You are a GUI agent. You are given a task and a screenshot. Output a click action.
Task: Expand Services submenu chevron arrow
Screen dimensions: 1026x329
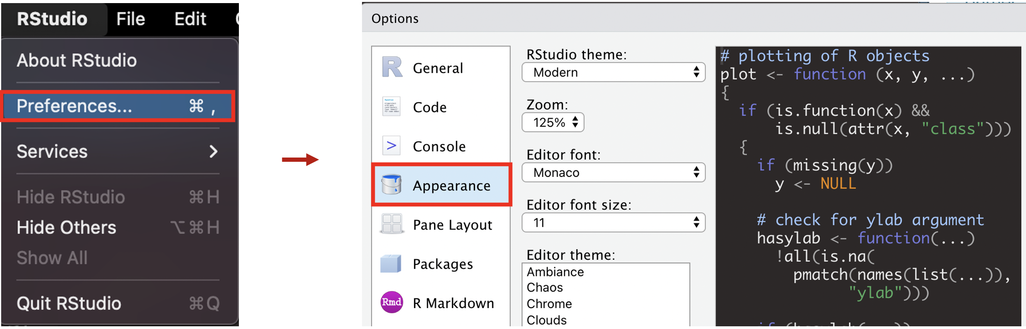coord(213,151)
